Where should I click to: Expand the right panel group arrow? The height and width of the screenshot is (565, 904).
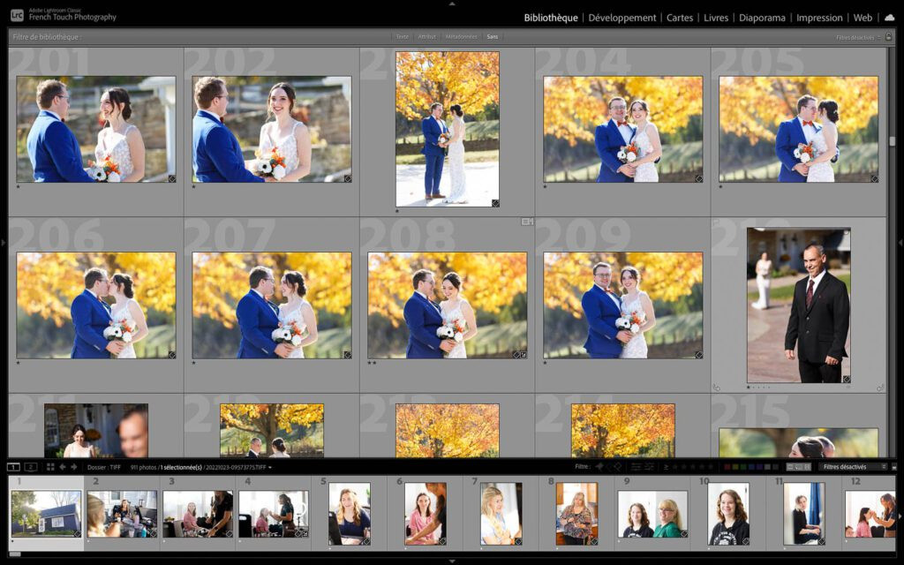coord(900,244)
